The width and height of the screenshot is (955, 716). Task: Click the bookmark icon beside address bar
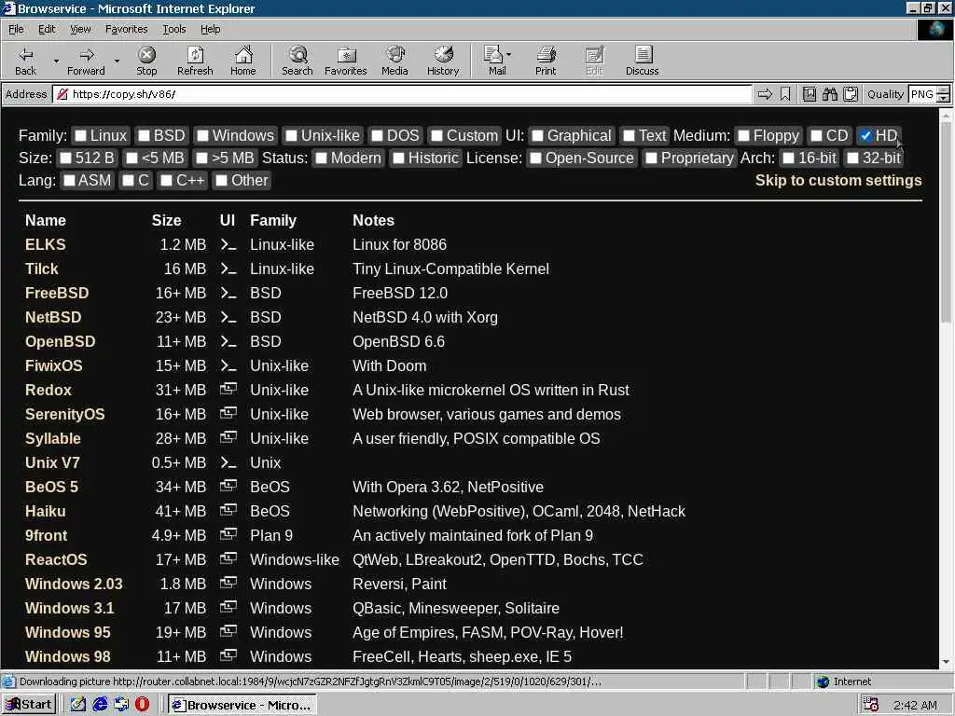click(x=785, y=94)
